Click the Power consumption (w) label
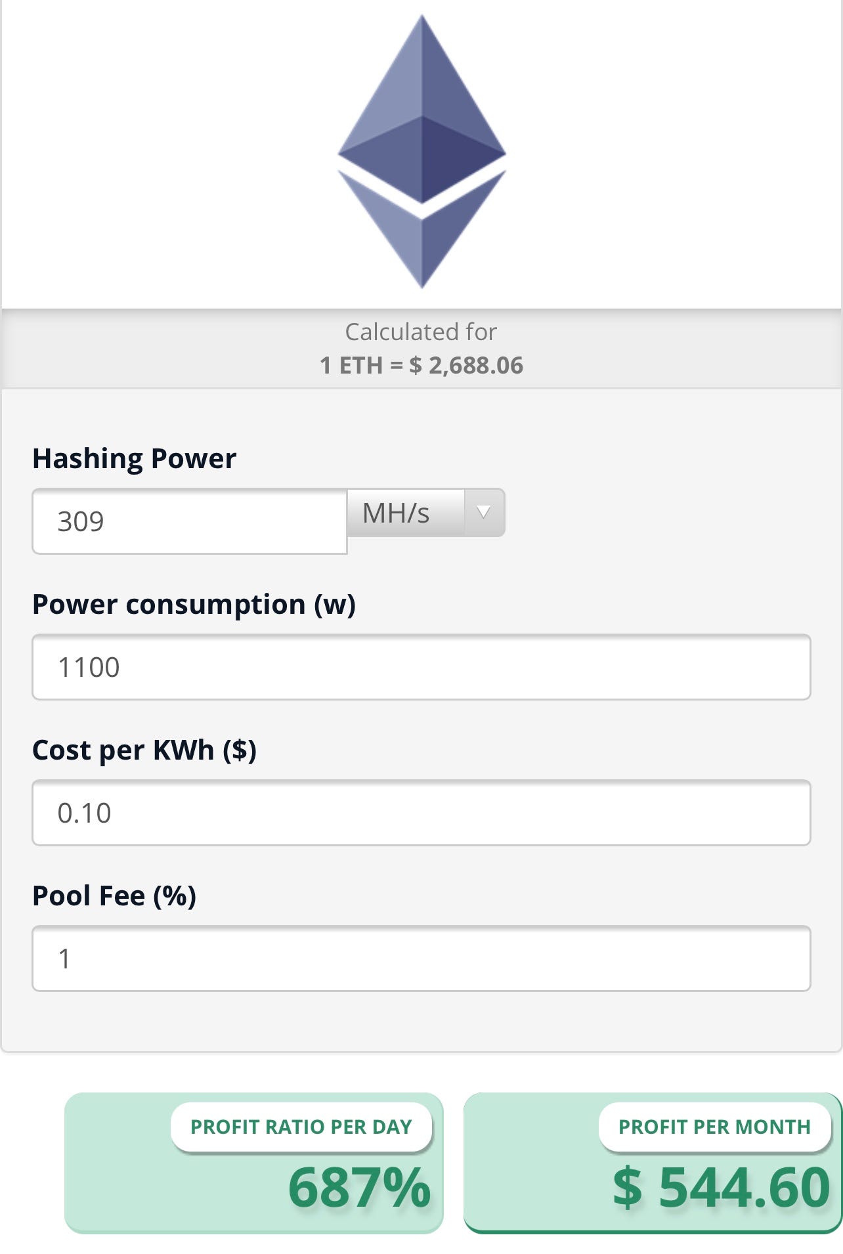Image resolution: width=843 pixels, height=1254 pixels. [194, 604]
